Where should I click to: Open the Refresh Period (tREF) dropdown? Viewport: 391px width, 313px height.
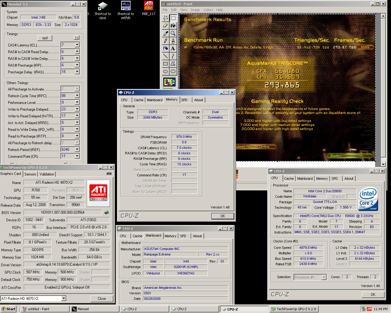(x=77, y=149)
